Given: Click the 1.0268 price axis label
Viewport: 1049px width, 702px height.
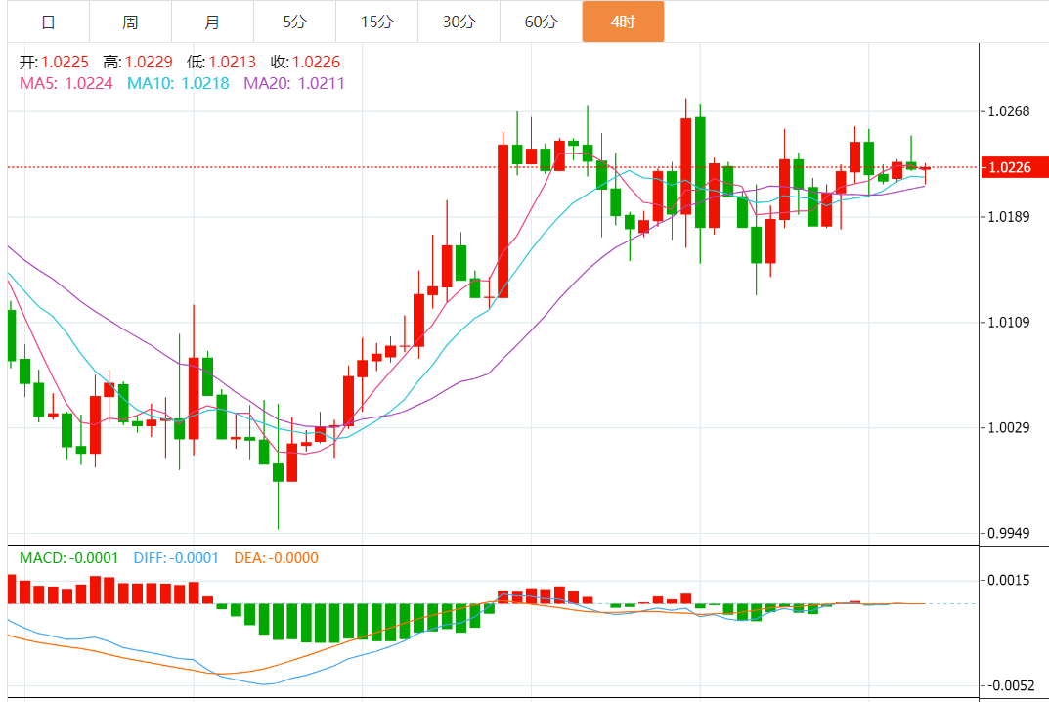Looking at the screenshot, I should tap(1009, 111).
